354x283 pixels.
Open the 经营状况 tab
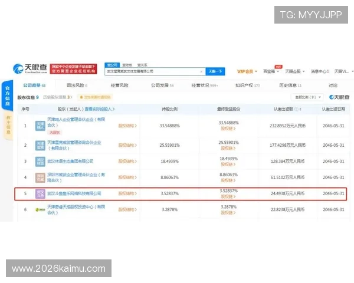click(x=205, y=85)
